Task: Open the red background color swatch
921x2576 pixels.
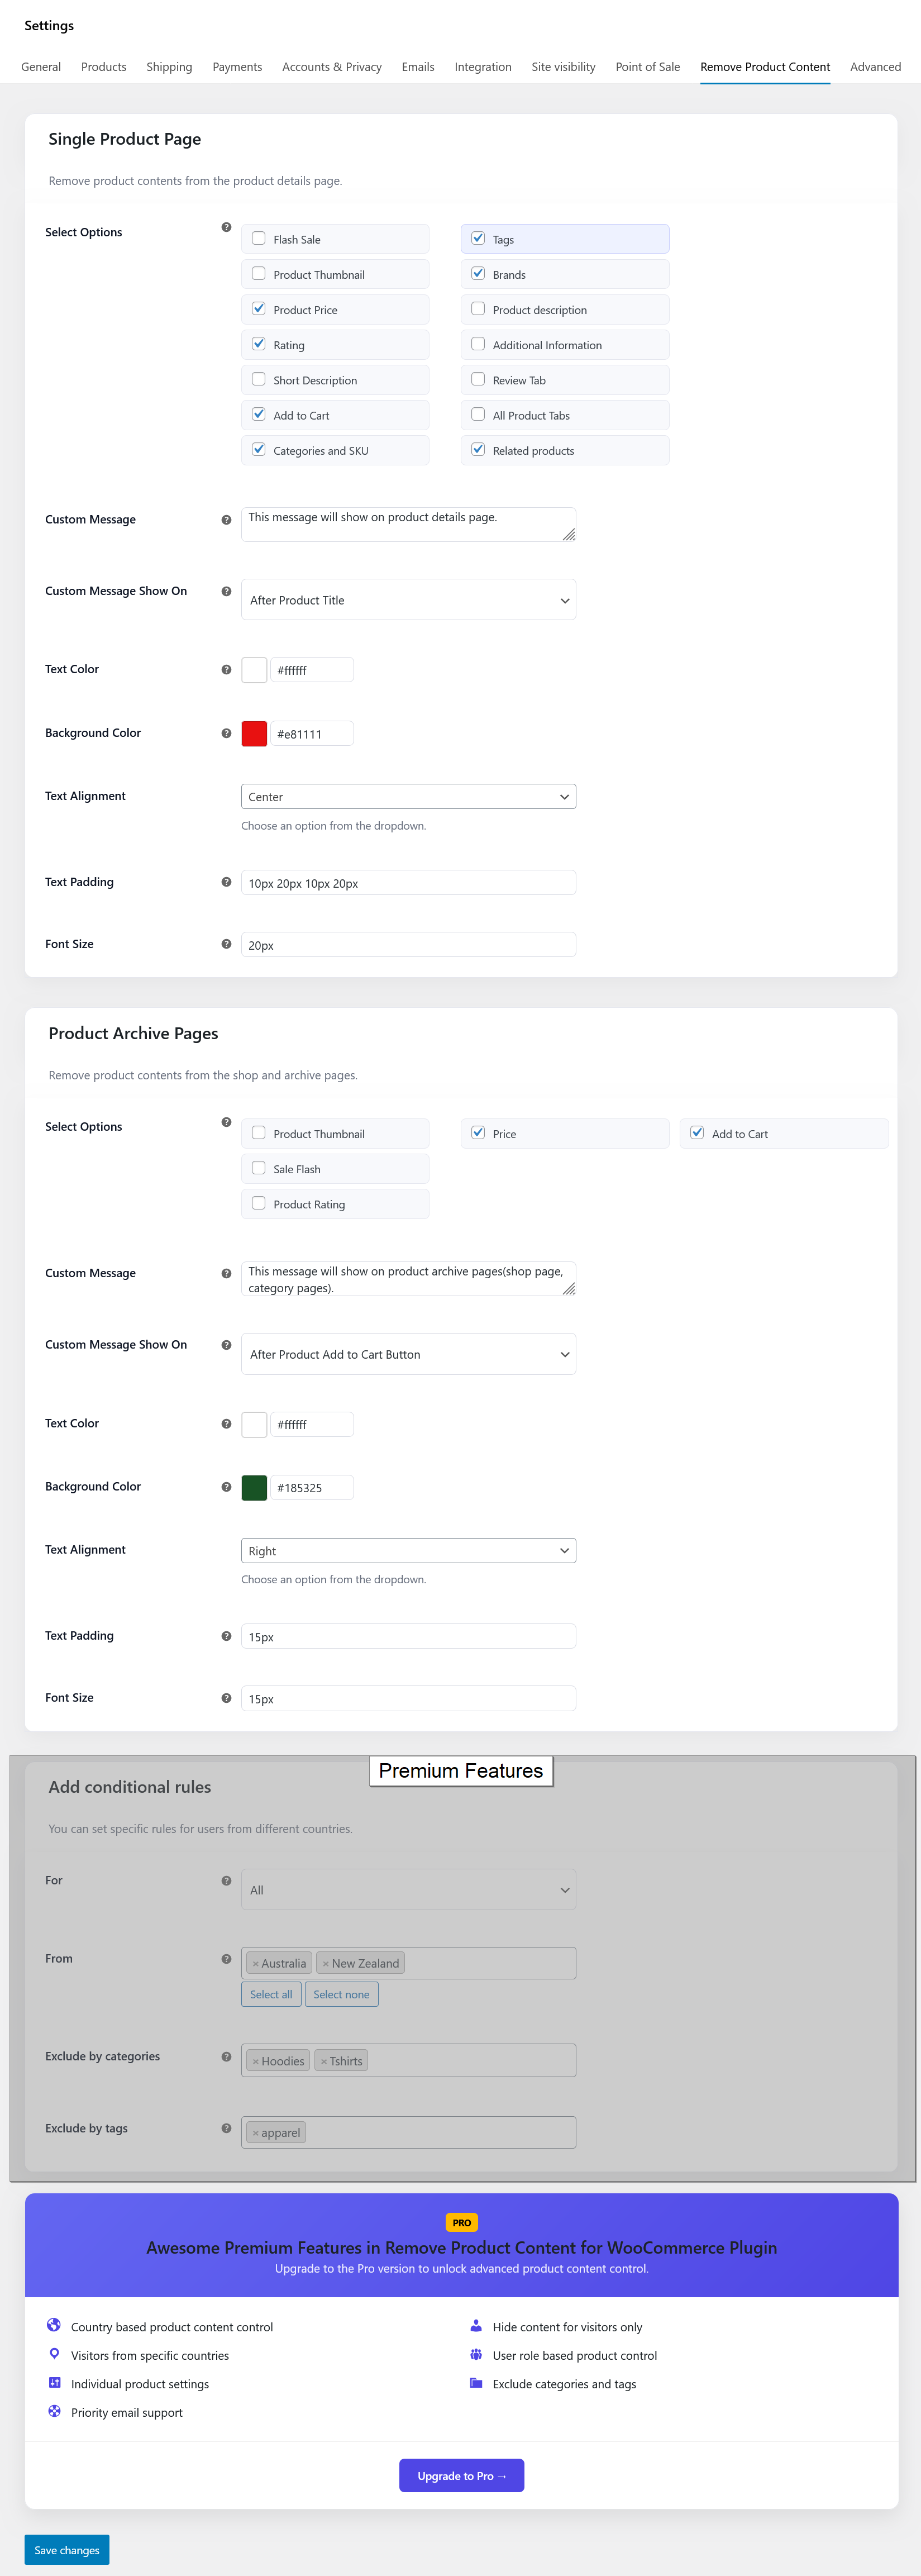Action: 254,734
